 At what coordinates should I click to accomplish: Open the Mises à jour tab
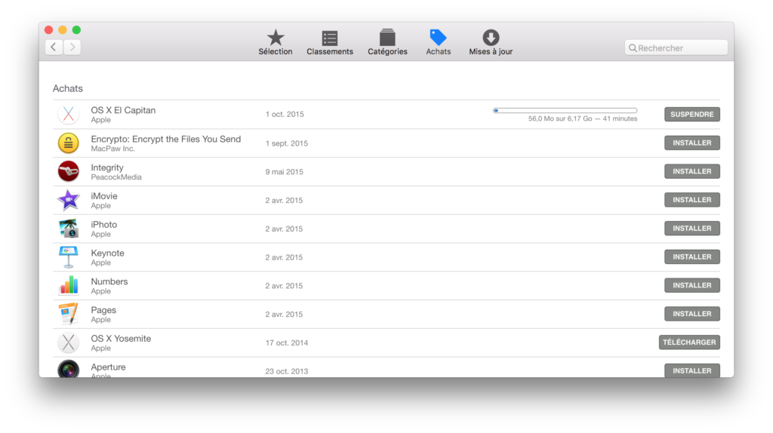tap(491, 42)
